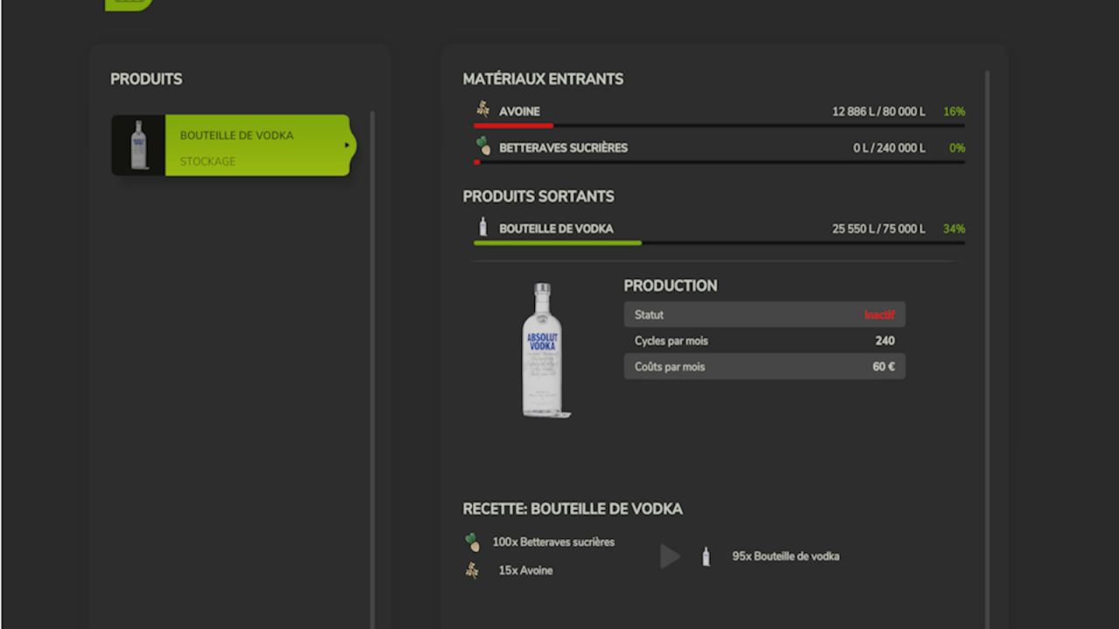Click the arrow on the selected product entry
Viewport: 1119px width, 629px height.
point(347,145)
